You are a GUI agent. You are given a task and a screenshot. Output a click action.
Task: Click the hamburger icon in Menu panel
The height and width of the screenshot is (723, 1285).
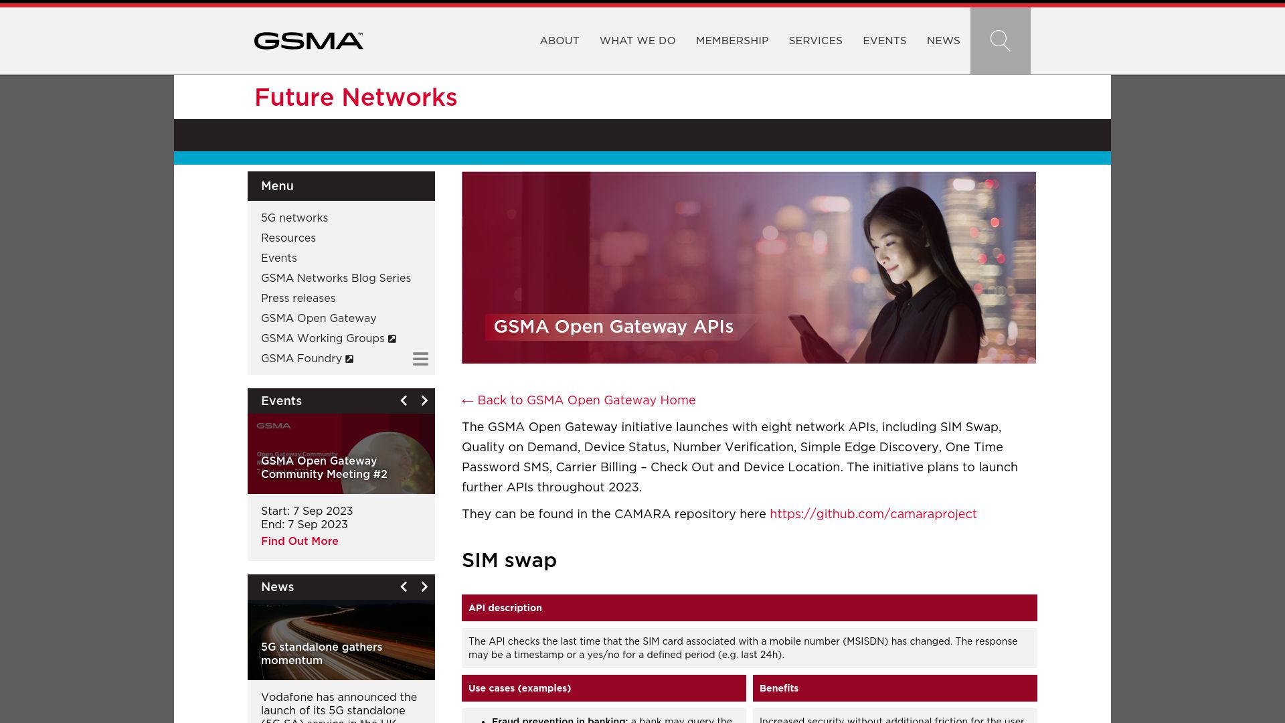tap(420, 359)
